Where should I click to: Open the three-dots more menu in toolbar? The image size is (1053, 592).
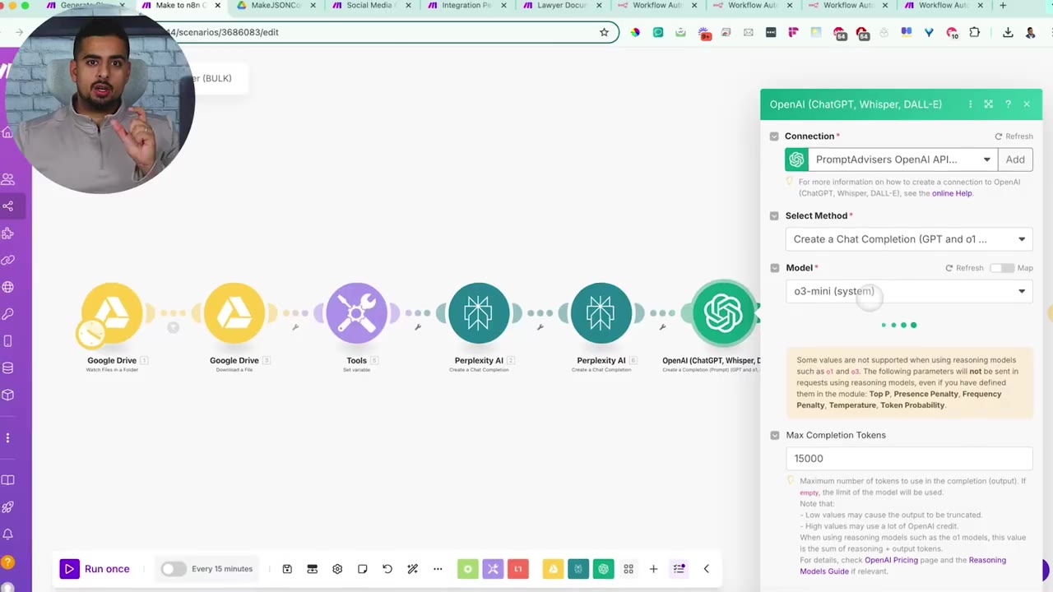[438, 569]
